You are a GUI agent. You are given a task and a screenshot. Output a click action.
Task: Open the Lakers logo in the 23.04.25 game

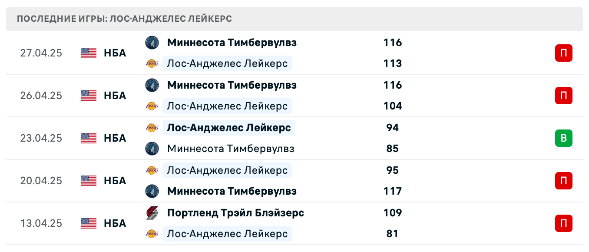point(152,128)
